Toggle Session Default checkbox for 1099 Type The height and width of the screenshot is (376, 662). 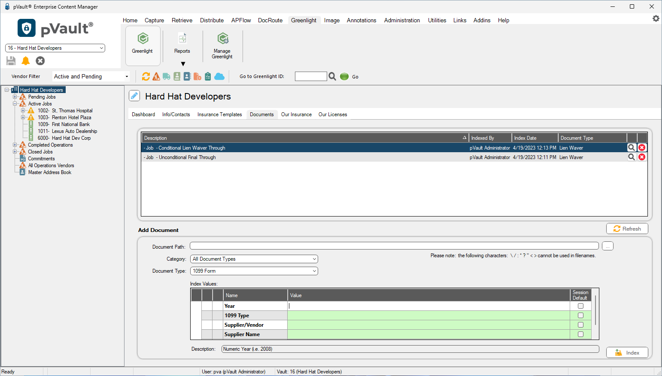[580, 316]
